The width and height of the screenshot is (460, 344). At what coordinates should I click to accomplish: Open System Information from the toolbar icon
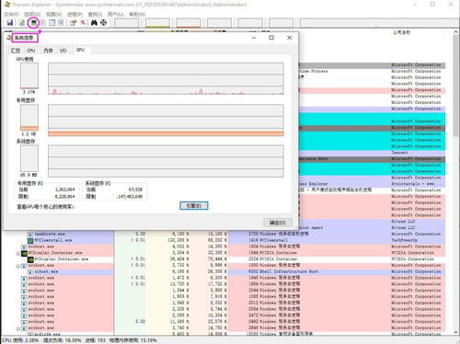point(34,23)
